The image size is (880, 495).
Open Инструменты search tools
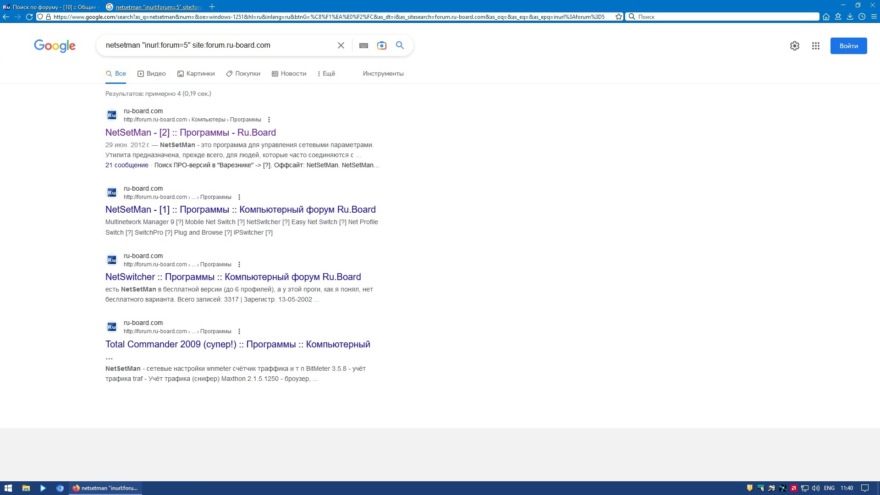(383, 74)
